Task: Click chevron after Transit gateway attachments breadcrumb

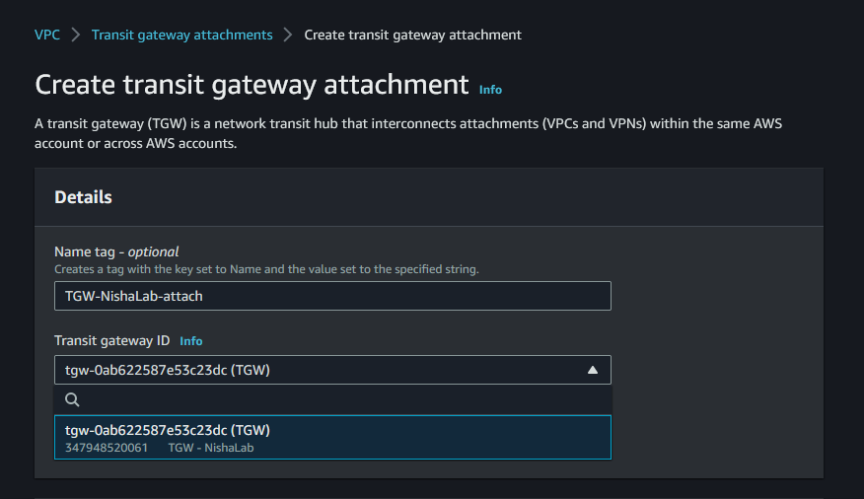Action: [288, 36]
